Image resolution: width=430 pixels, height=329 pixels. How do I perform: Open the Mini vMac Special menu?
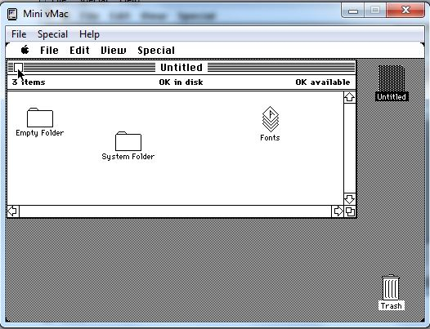click(x=52, y=34)
